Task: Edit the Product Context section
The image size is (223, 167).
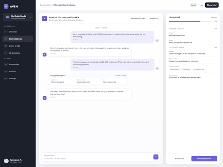Action: click(x=215, y=29)
